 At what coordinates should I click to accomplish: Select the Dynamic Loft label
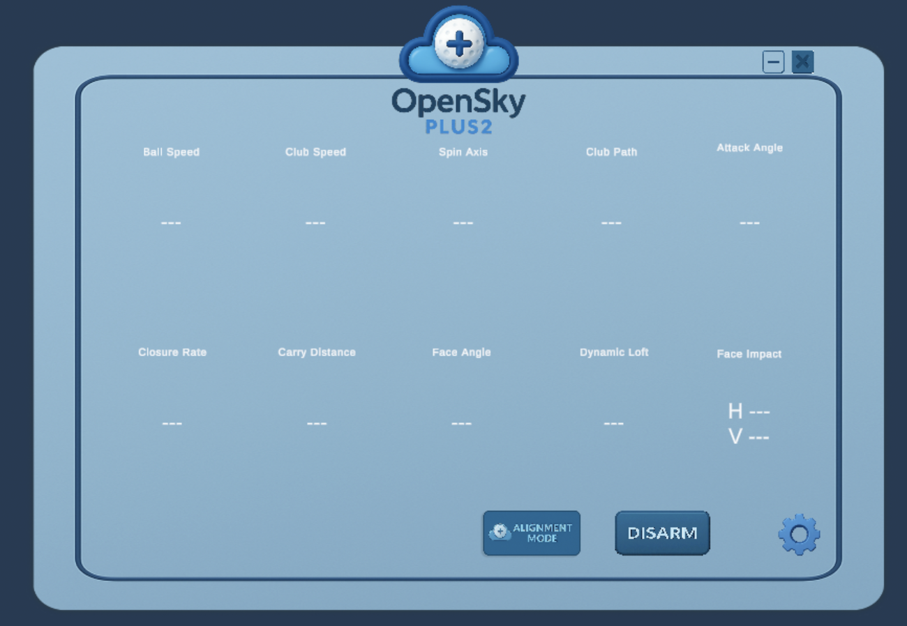coord(614,352)
